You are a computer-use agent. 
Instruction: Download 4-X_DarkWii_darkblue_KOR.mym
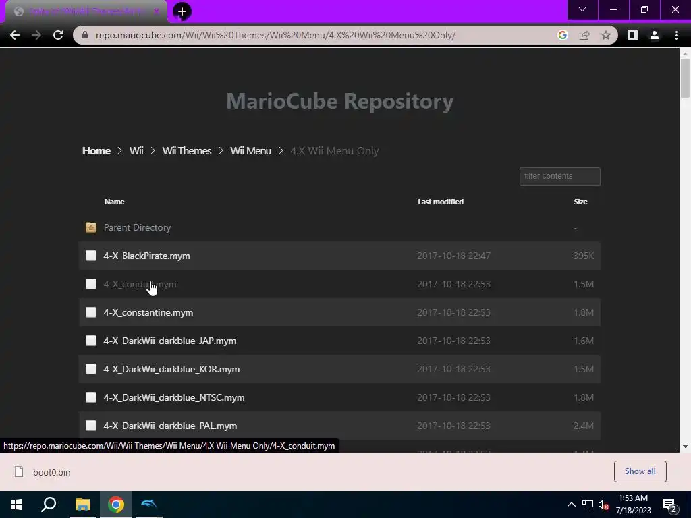coord(171,369)
